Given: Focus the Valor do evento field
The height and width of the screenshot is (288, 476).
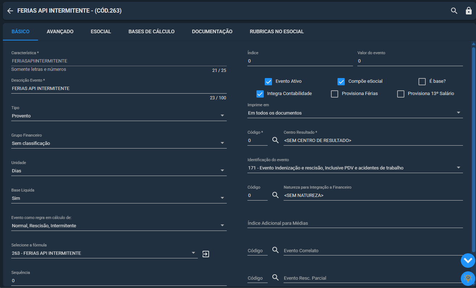Looking at the screenshot, I should (410, 61).
